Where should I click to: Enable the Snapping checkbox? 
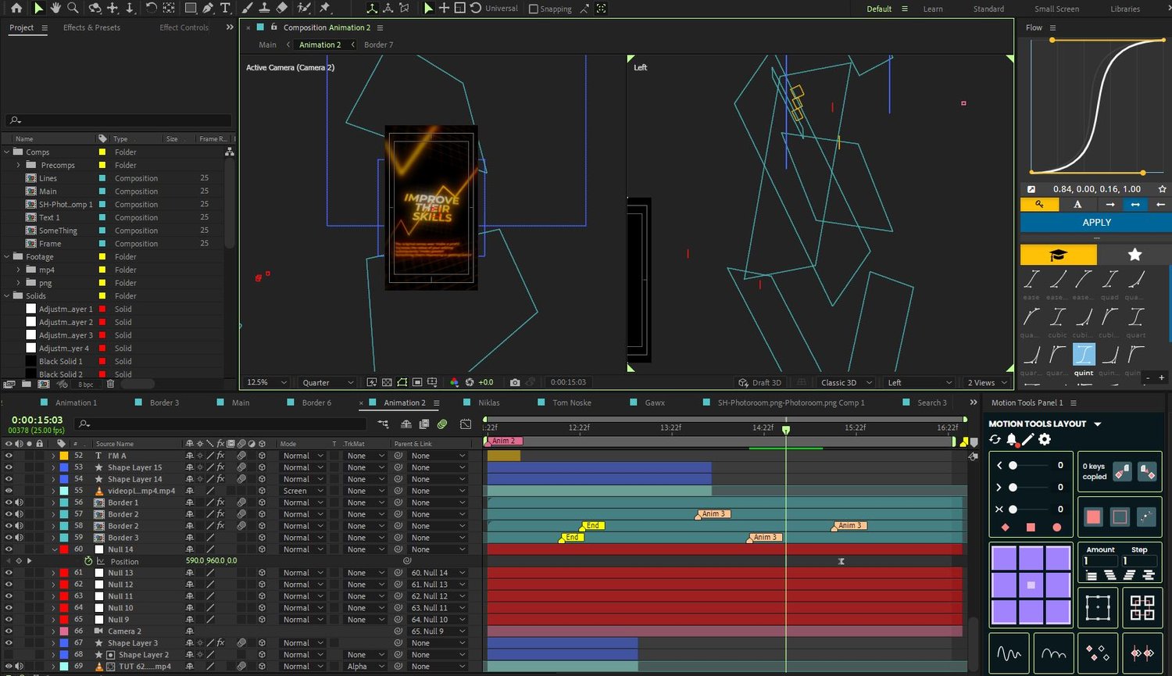click(x=534, y=9)
